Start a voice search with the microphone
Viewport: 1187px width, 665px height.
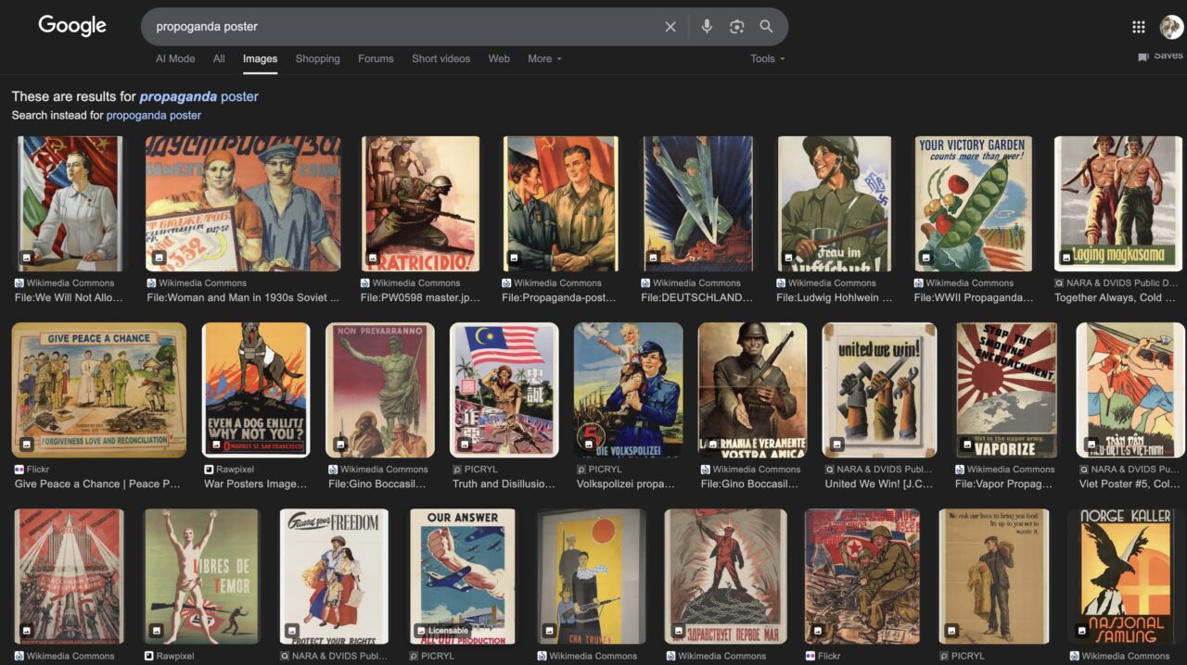[707, 27]
